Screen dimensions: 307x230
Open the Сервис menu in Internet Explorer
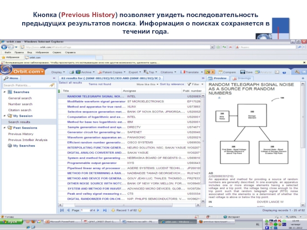click(57, 53)
